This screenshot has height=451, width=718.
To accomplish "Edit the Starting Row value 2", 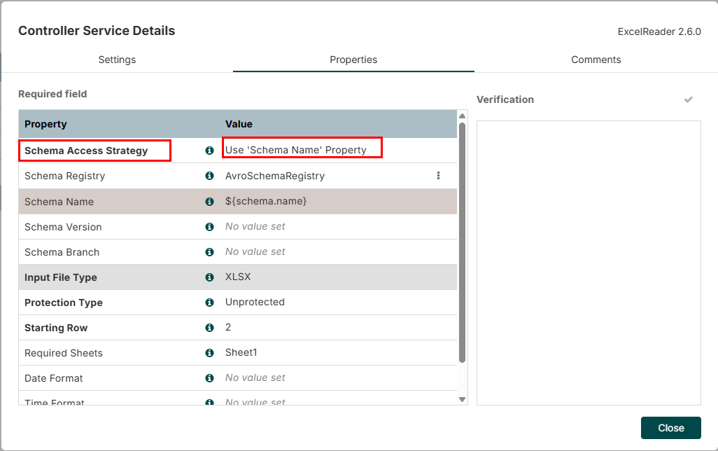I will pyautogui.click(x=228, y=327).
